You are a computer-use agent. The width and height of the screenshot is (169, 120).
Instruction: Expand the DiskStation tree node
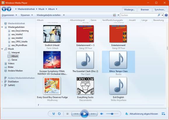coord(2,82)
